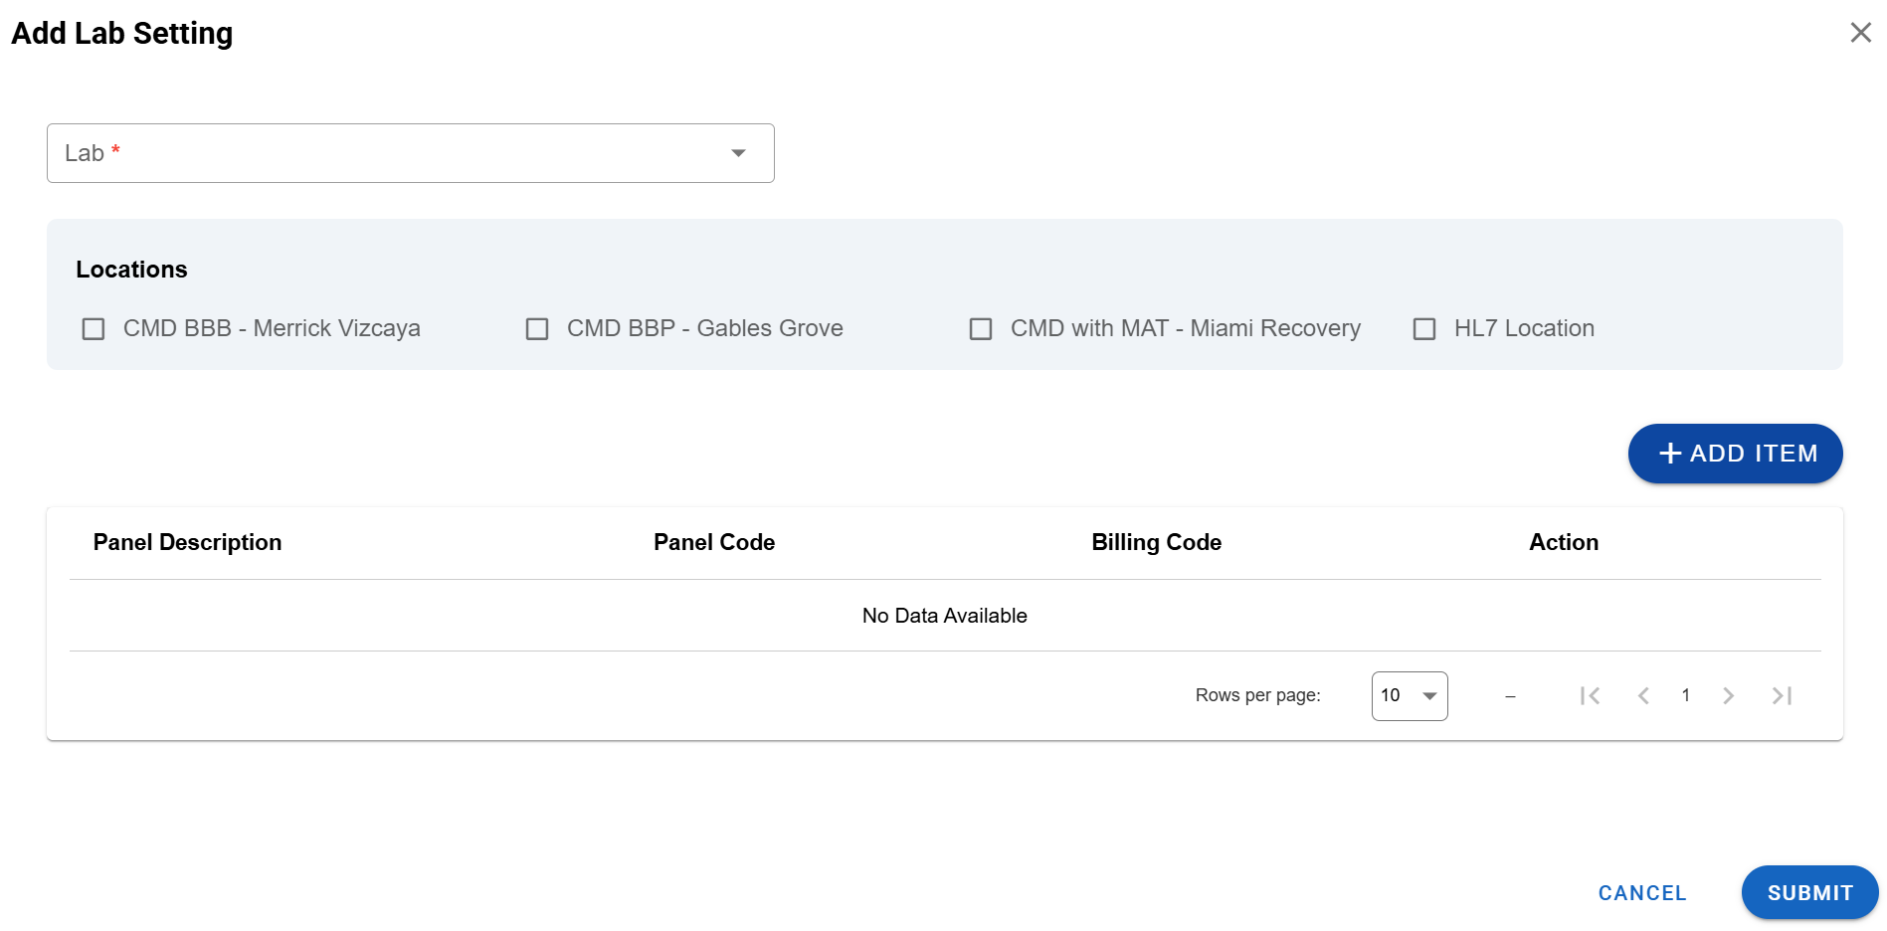Viewport: 1887px width, 931px height.
Task: Click the Billing Code column header
Action: tap(1155, 542)
